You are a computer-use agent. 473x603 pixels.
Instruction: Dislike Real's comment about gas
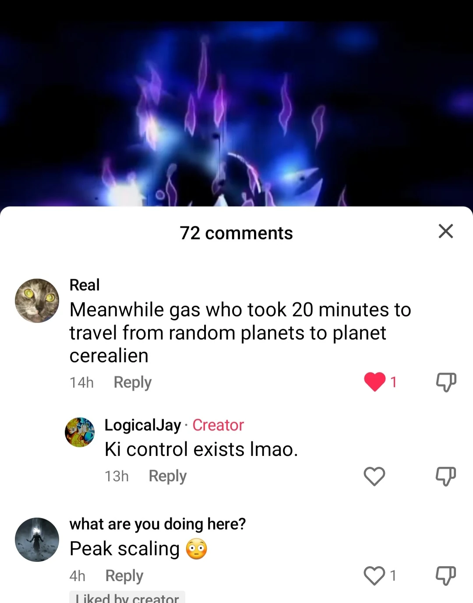click(446, 382)
